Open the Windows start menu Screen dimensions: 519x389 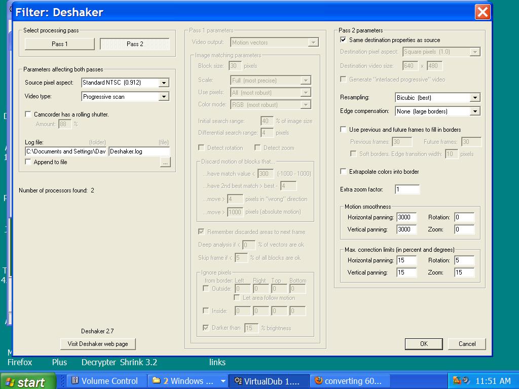click(28, 381)
